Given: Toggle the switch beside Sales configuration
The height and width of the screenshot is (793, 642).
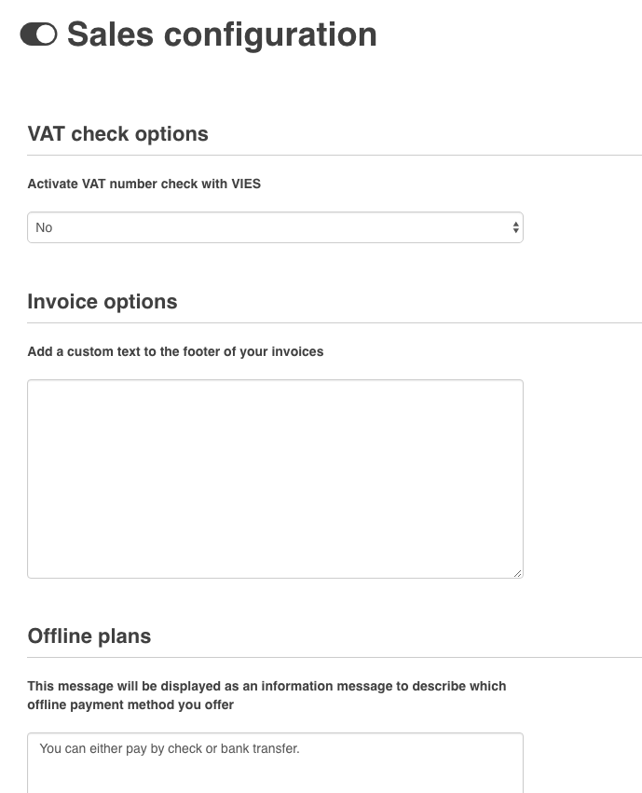Looking at the screenshot, I should pyautogui.click(x=38, y=34).
